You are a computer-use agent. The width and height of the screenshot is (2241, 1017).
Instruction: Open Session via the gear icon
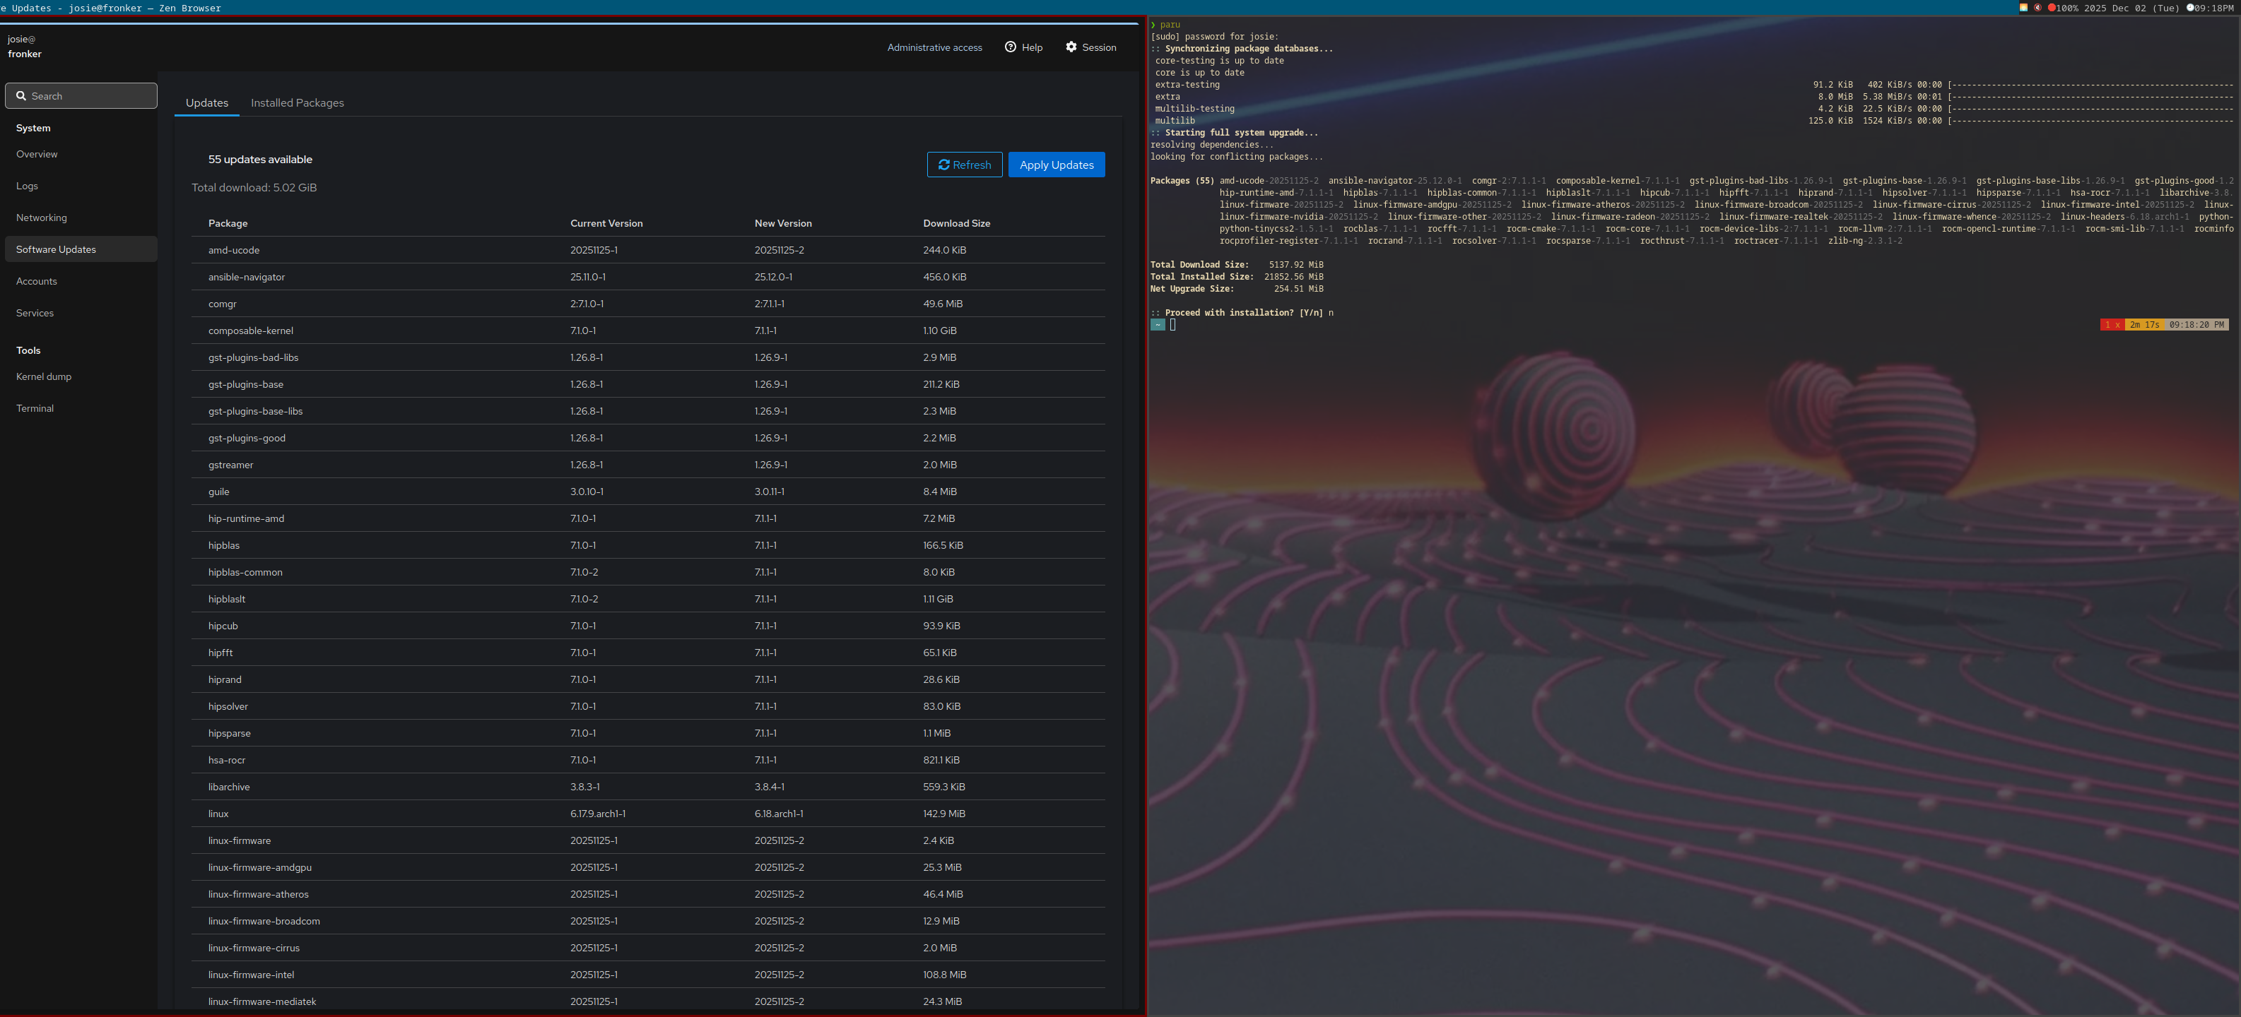point(1071,47)
